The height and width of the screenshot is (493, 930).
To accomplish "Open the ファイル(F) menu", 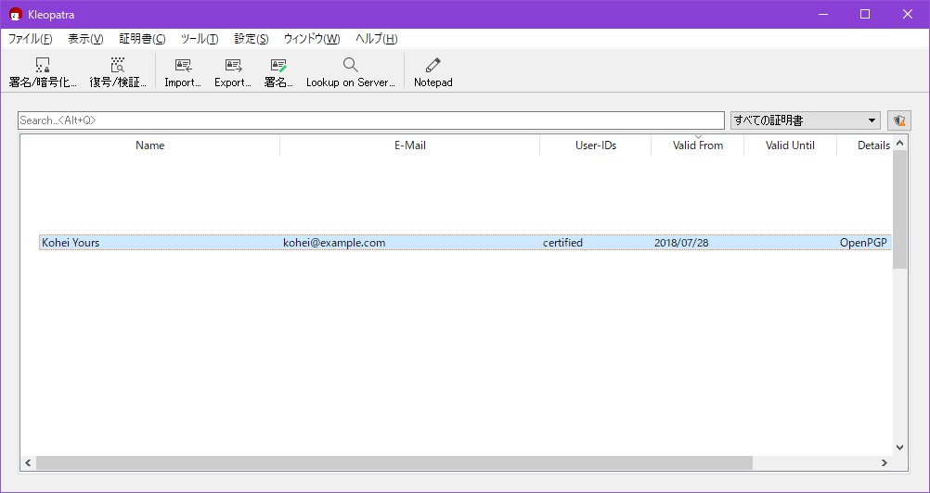I will 31,39.
